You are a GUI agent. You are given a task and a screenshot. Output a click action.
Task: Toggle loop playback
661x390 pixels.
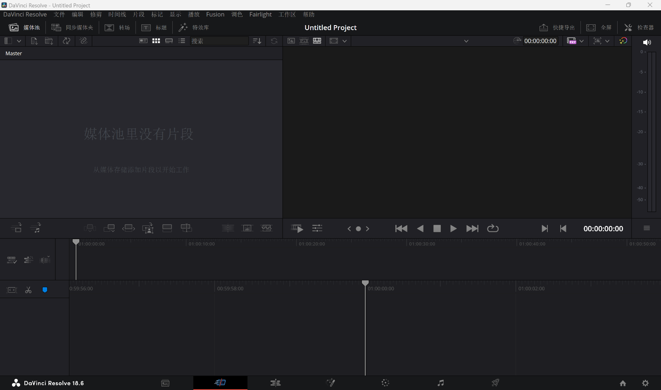[493, 228]
